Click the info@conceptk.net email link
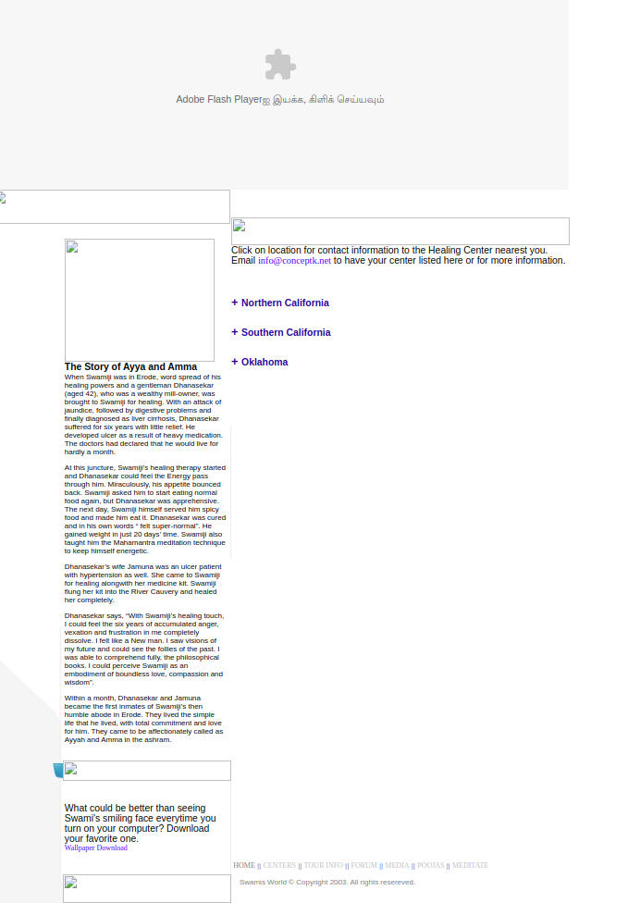640x903 pixels. point(294,261)
